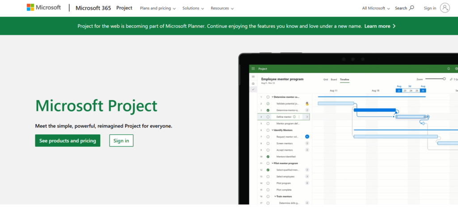
Task: Click the Project item in top navigation
Action: [124, 8]
